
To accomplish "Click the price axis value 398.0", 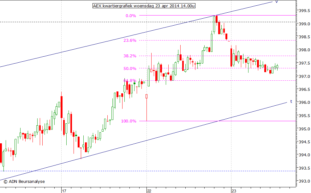I will click(x=304, y=50).
